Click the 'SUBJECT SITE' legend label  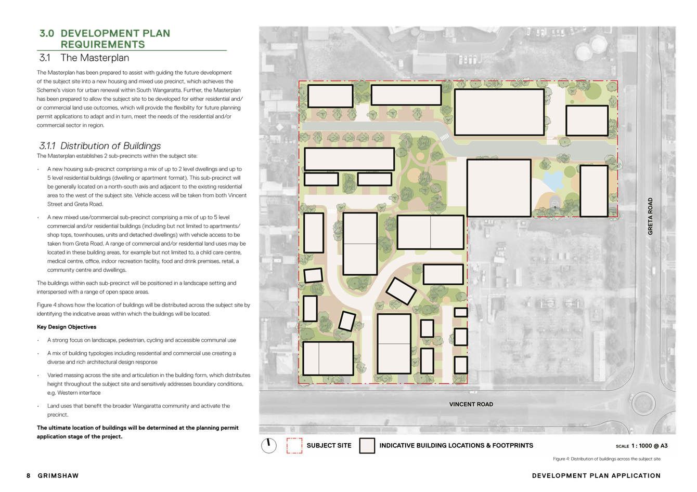(329, 446)
